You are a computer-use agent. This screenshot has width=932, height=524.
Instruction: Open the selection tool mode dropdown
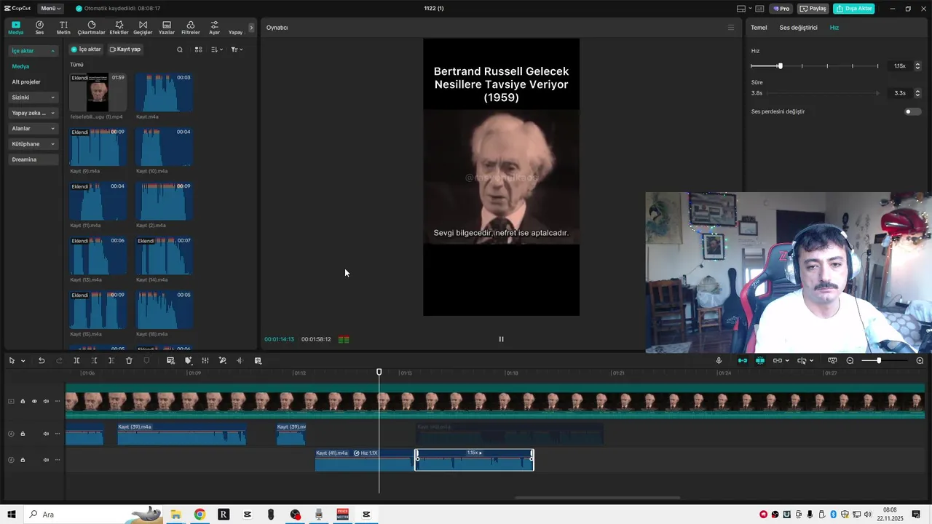[23, 361]
